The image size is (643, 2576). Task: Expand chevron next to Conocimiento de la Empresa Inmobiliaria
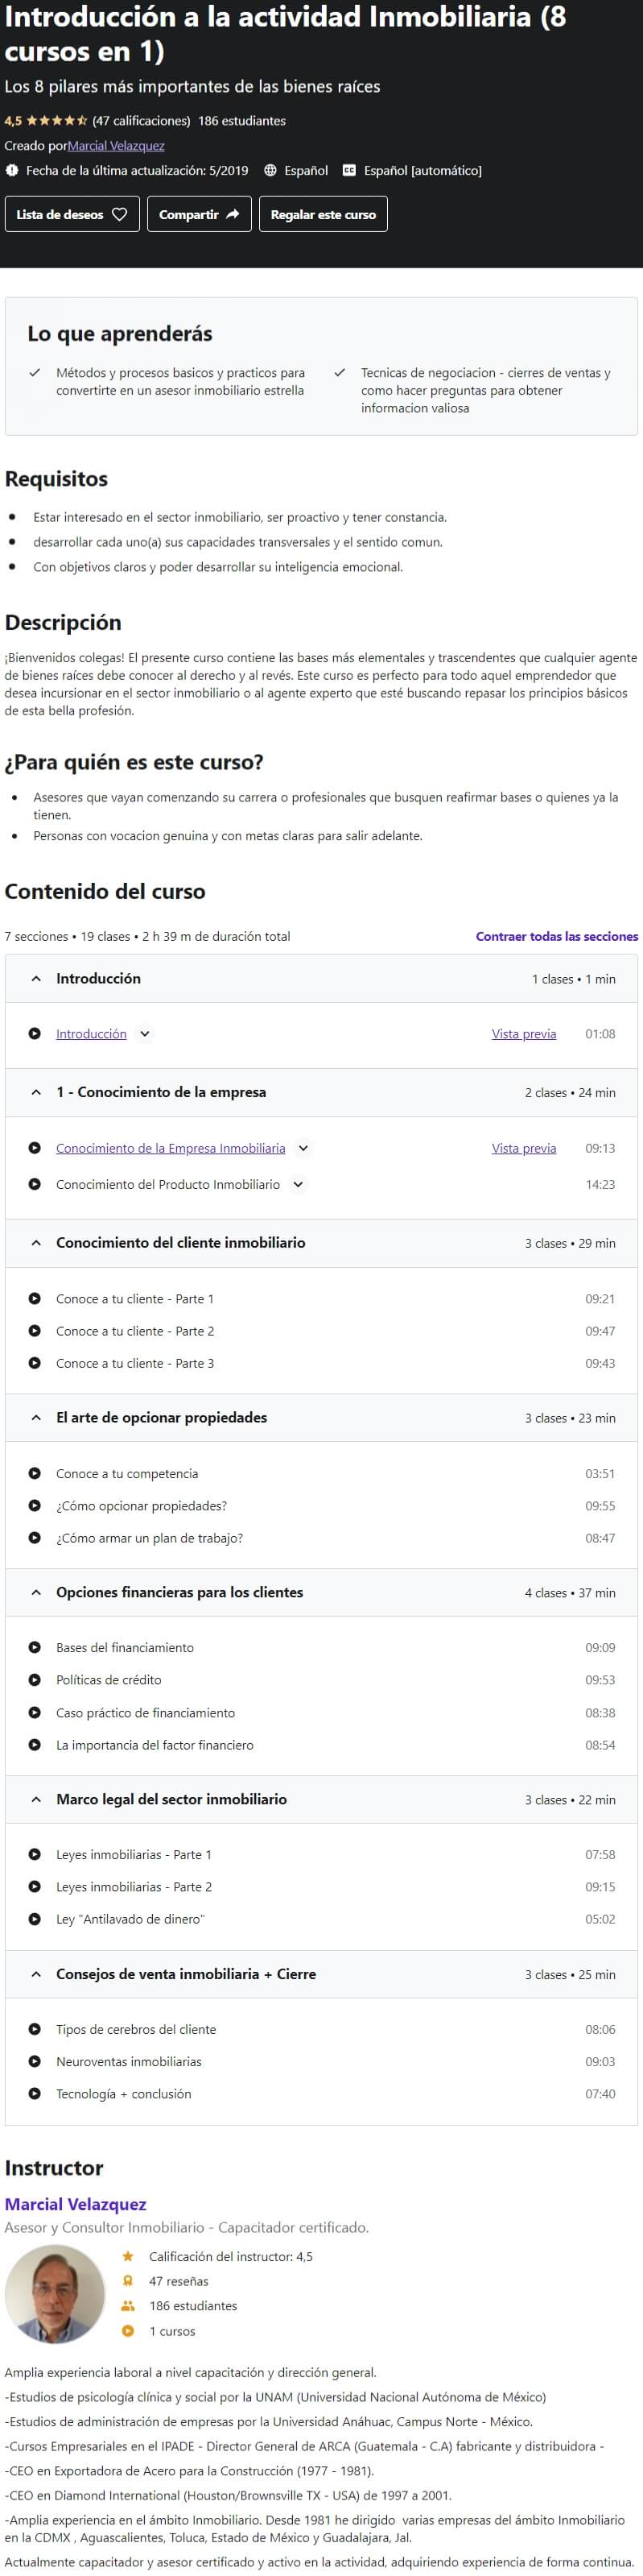[303, 1148]
